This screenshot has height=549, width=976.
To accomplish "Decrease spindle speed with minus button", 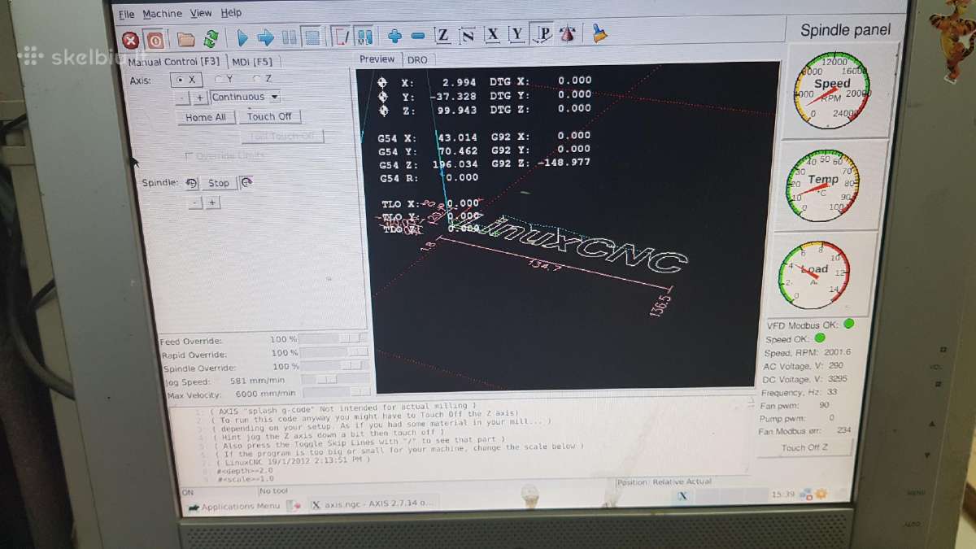I will coord(194,203).
